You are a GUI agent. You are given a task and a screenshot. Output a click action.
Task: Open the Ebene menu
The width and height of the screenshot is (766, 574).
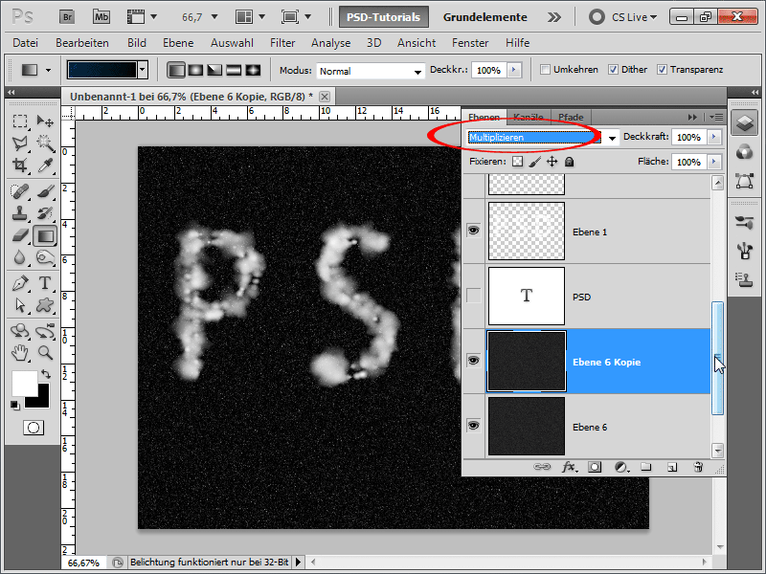pyautogui.click(x=178, y=43)
